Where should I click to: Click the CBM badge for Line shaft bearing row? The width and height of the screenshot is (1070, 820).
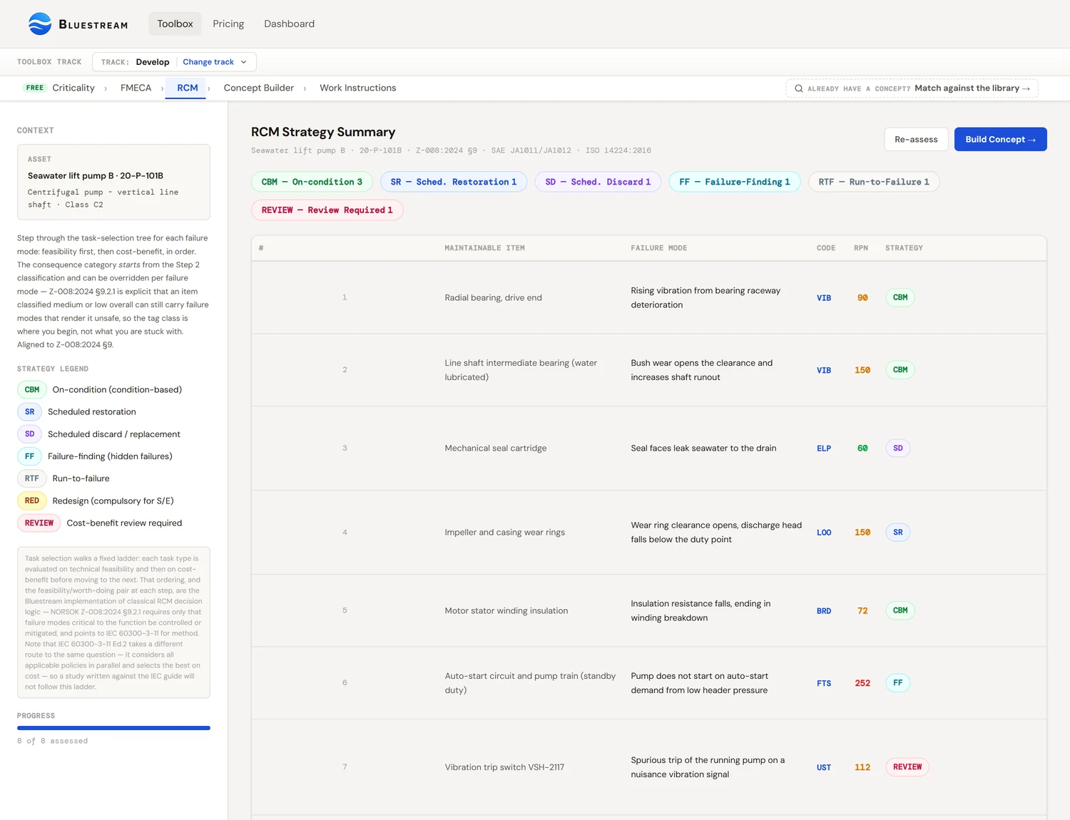(x=900, y=369)
